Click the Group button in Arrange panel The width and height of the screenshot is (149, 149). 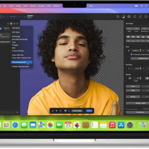pyautogui.click(x=133, y=97)
